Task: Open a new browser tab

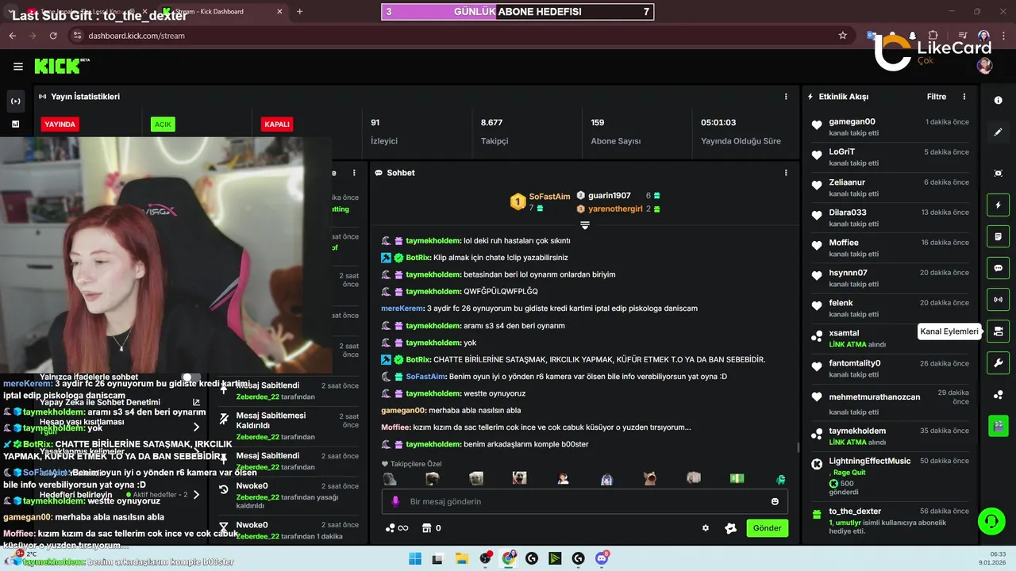Action: 299,11
